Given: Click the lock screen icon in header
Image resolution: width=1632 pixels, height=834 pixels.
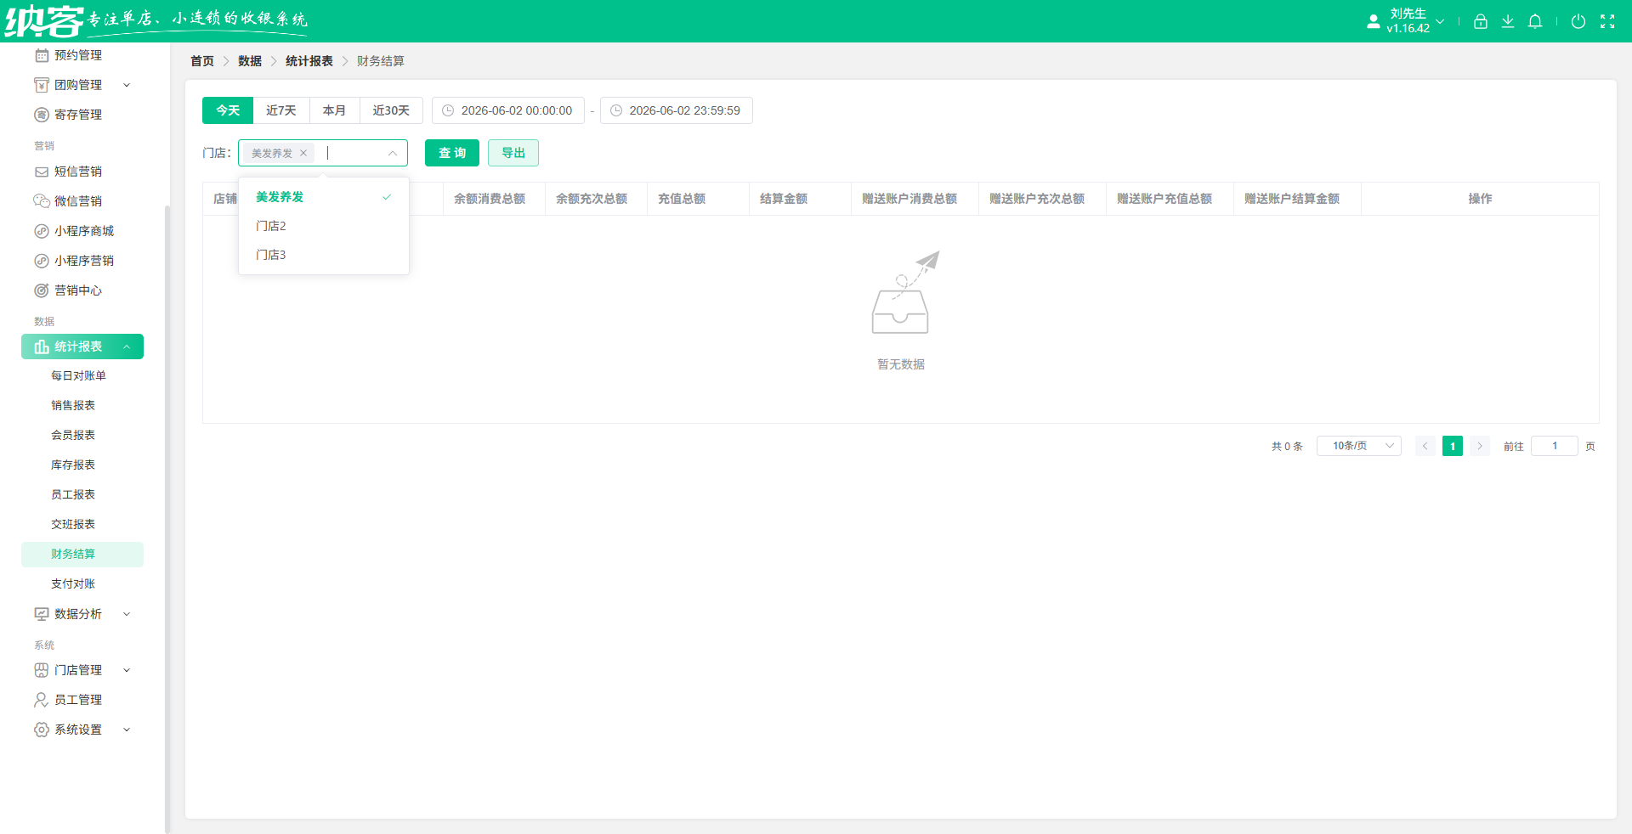Looking at the screenshot, I should point(1481,21).
